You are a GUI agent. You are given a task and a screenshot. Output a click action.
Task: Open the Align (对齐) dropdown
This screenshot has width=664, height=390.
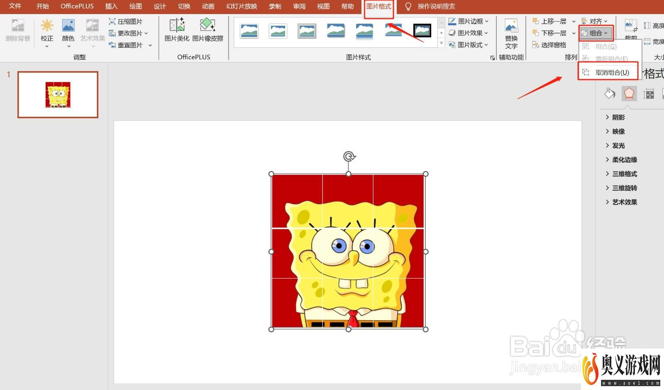(595, 21)
